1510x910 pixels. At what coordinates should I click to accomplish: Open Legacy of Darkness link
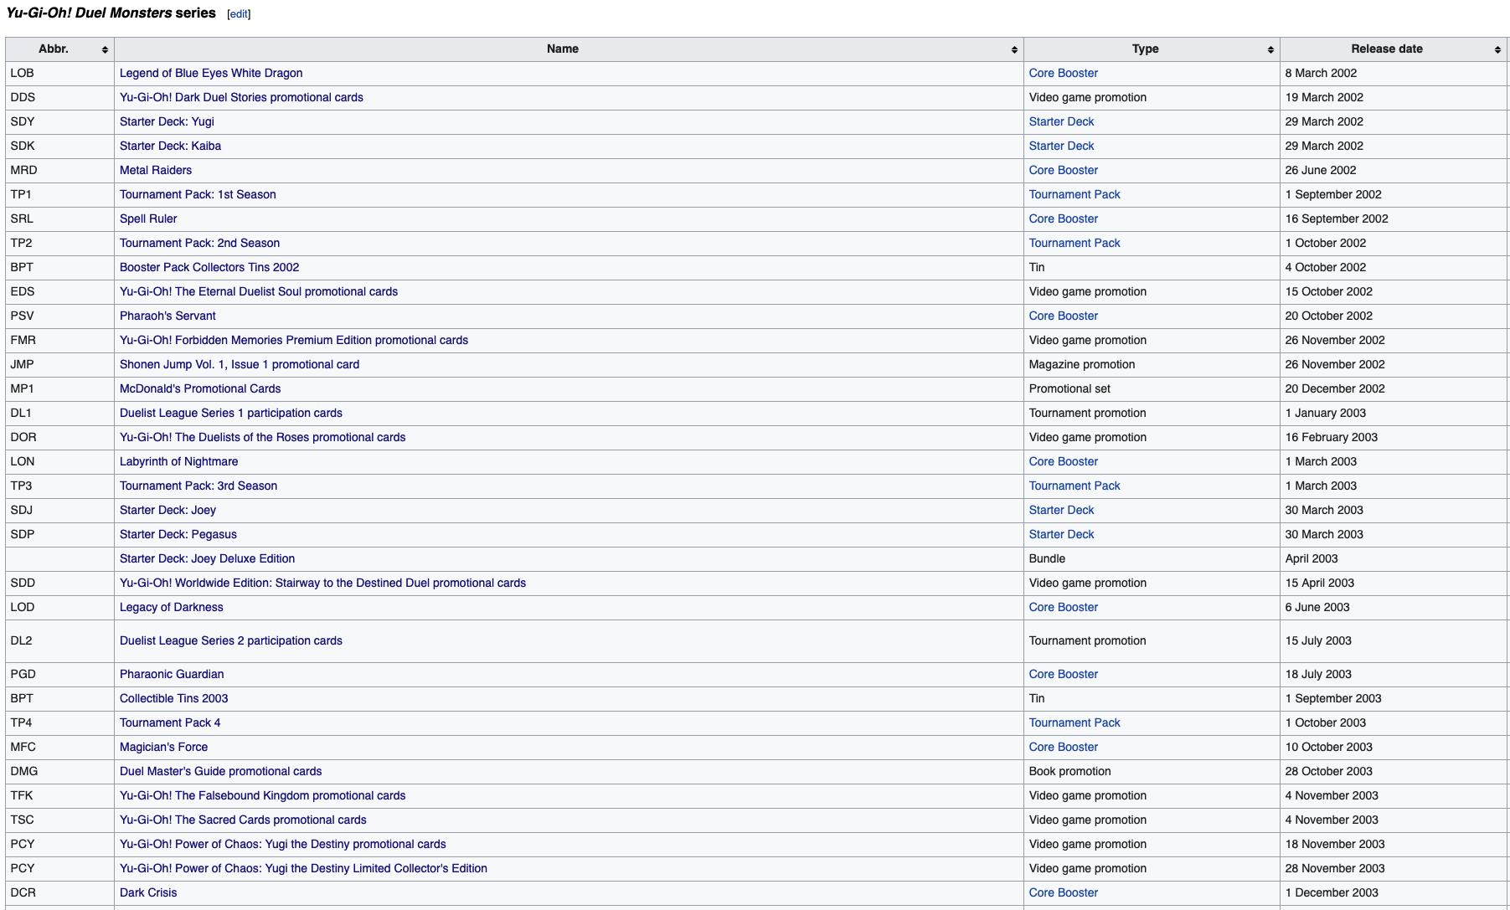(172, 608)
